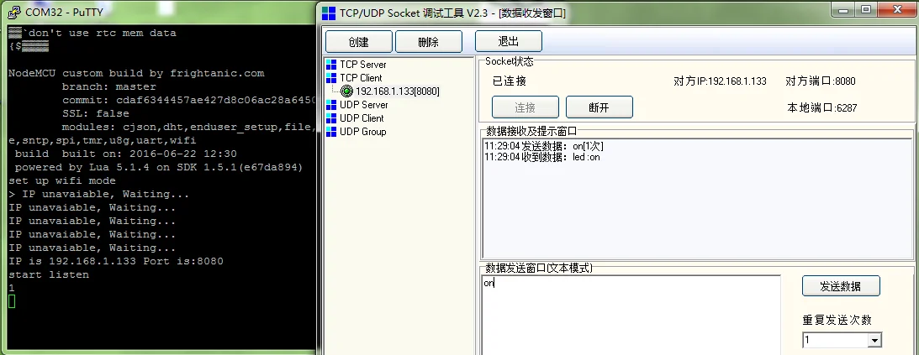Click the 对方IP:192.168.1.133 label
This screenshot has width=919, height=355.
point(720,81)
